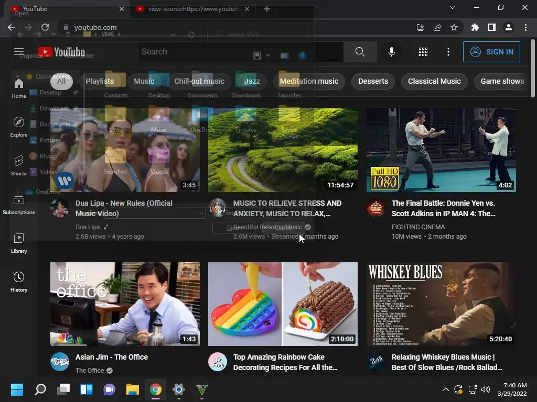537x402 pixels.
Task: Open taskbar search
Action: 40,389
